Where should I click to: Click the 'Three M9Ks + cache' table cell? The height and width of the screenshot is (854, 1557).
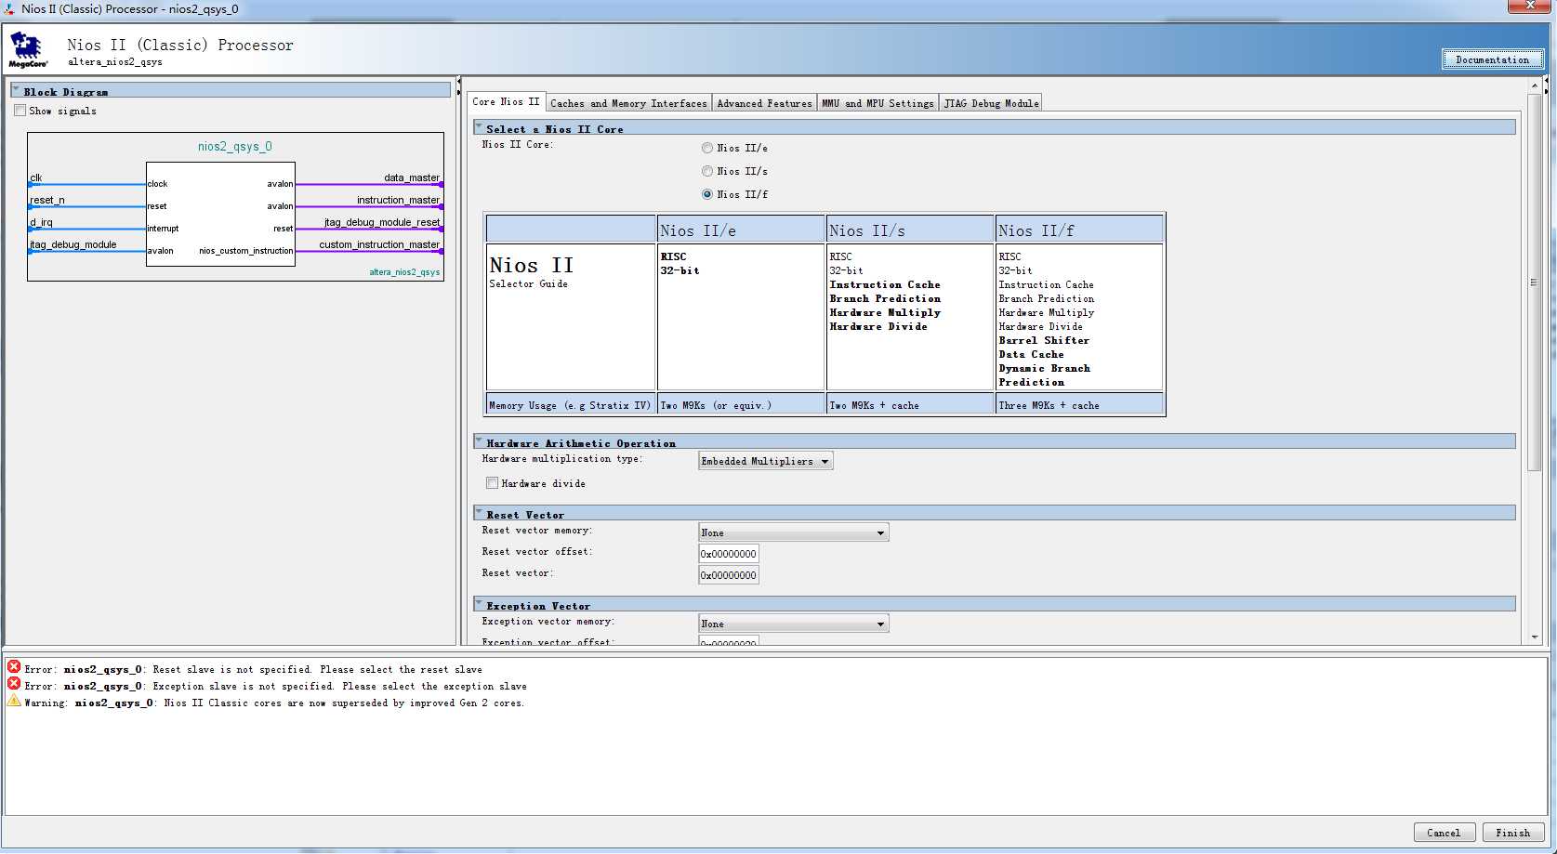(1079, 404)
